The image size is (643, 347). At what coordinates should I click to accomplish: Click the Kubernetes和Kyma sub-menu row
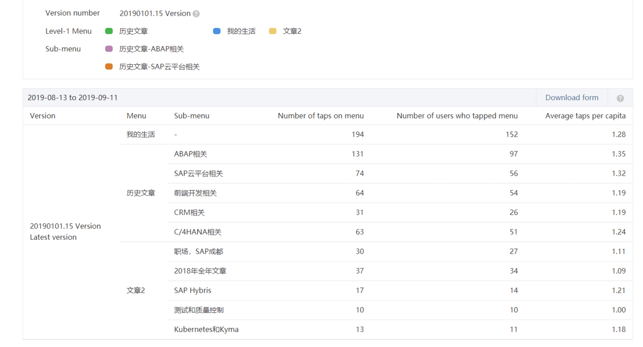pyautogui.click(x=400, y=329)
